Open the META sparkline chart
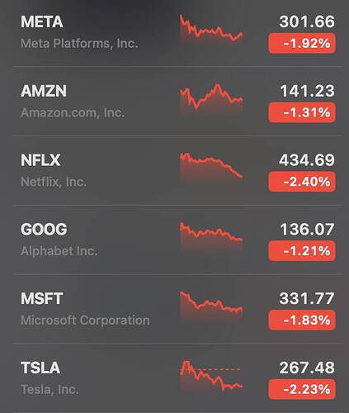349x413 pixels. 211,29
